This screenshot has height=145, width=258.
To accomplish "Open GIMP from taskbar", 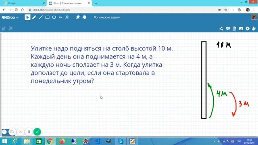I will [x=109, y=141].
